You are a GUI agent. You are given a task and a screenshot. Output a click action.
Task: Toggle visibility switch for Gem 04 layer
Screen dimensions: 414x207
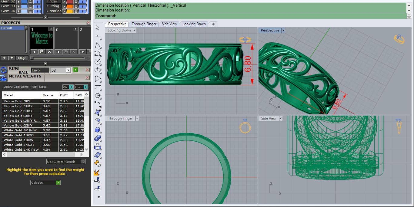click(x=37, y=11)
